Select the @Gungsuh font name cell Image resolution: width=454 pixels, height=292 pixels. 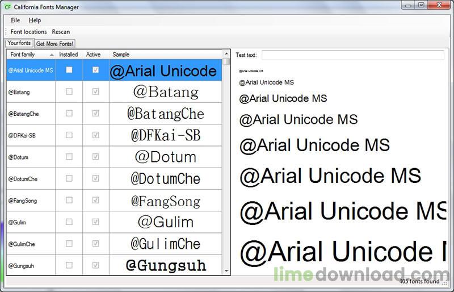coord(31,265)
